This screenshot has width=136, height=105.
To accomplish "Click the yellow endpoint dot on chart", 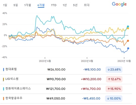I will coord(128,28).
